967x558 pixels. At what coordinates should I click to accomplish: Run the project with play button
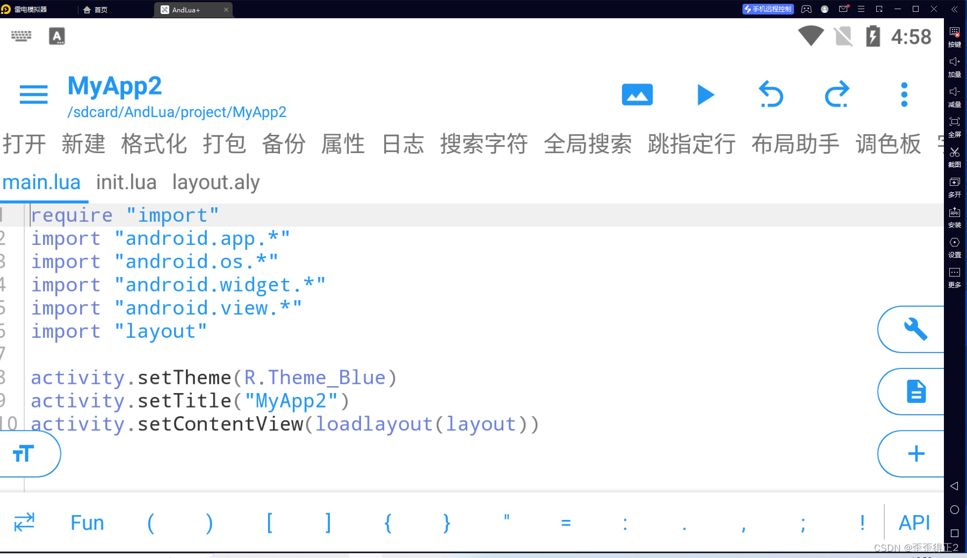705,95
